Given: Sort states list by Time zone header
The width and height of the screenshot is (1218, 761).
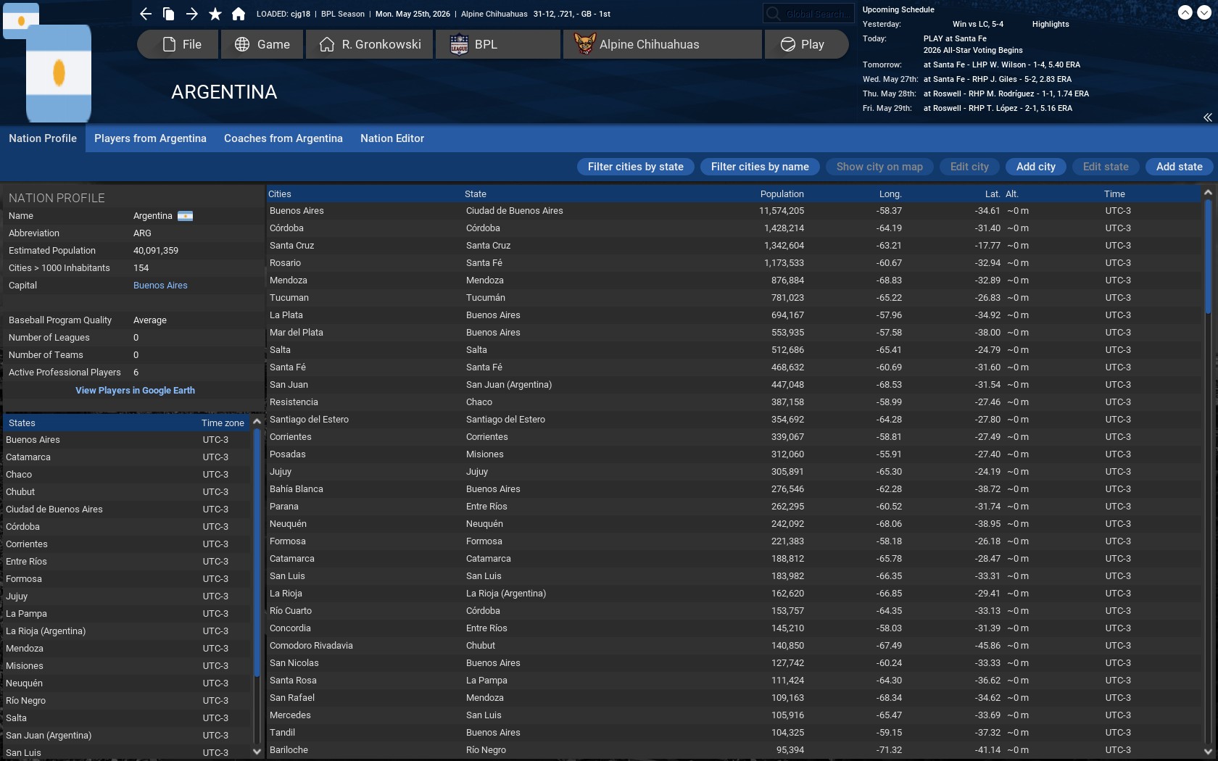Looking at the screenshot, I should pos(223,423).
